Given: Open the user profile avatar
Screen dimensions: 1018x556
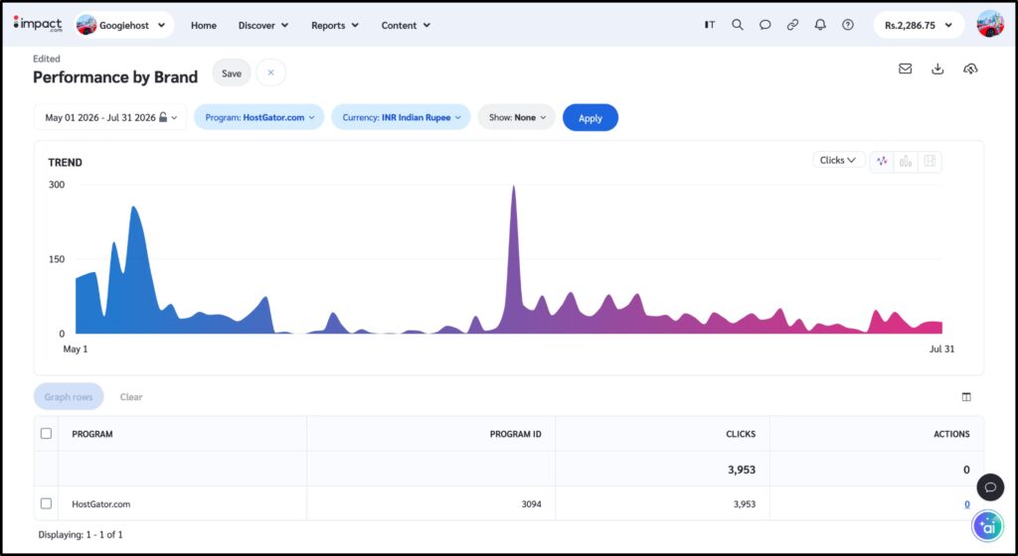Looking at the screenshot, I should coord(990,24).
